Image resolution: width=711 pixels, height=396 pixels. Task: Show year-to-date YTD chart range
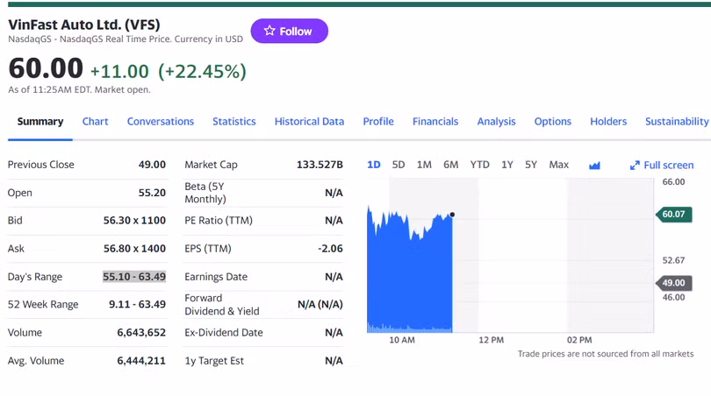point(479,165)
